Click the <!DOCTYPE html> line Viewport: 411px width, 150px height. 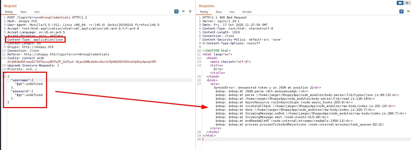[x=216, y=51]
